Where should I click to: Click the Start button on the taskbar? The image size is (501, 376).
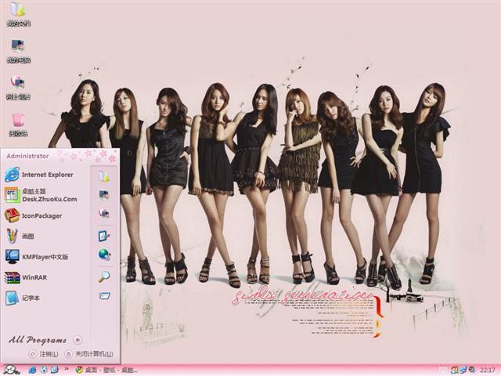coord(12,370)
